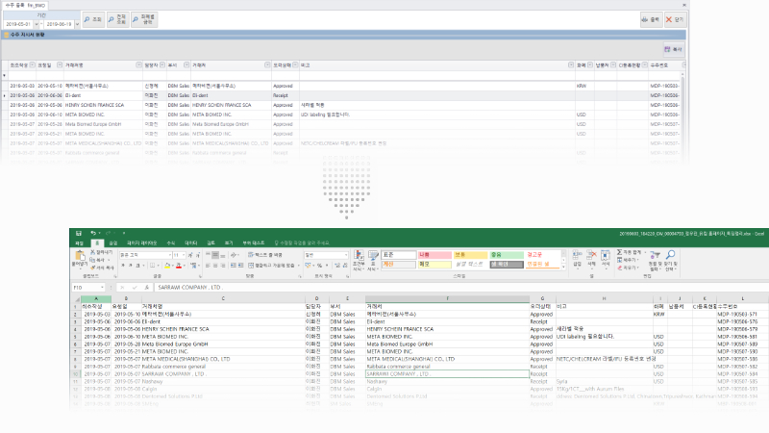The image size is (769, 433).
Task: Open the filter on the first grid column header
Action: pos(33,64)
